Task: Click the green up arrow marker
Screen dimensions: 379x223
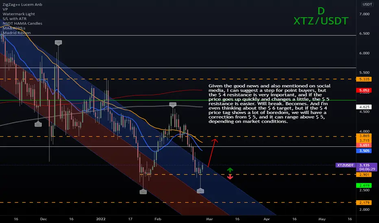Action: coord(230,170)
